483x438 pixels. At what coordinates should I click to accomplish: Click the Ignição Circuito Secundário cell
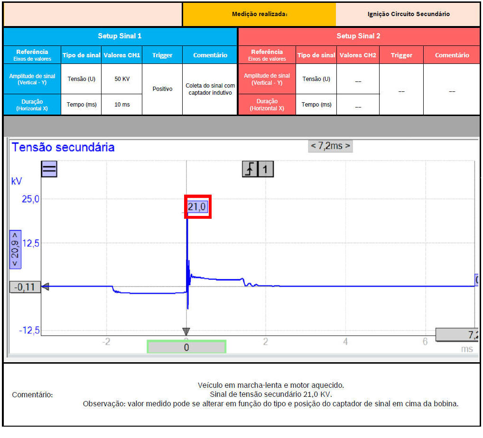coord(408,14)
